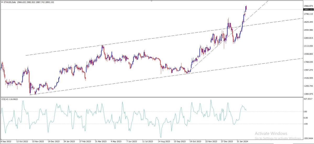Click the current price label 2893.102
The height and width of the screenshot is (144, 314).
[x=309, y=10]
